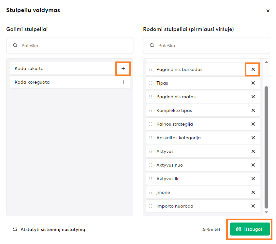Remove the 'Pagrindinis barkodas' column
Viewport: 276px width, 244px height.
(x=253, y=69)
